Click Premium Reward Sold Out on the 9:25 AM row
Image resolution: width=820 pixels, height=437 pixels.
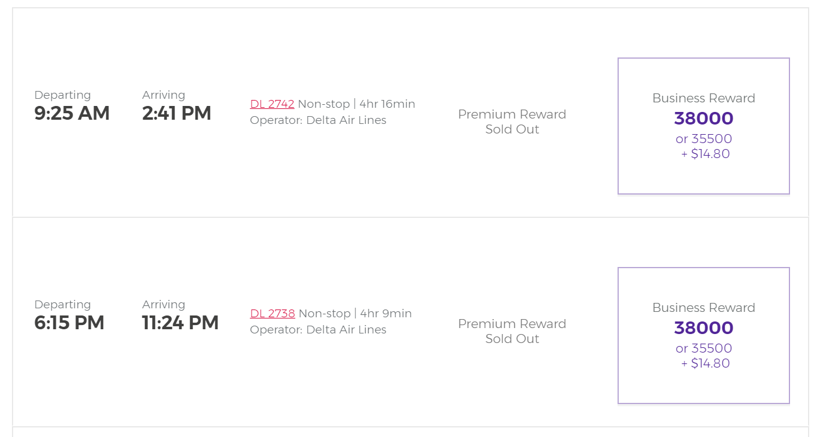pyautogui.click(x=512, y=122)
